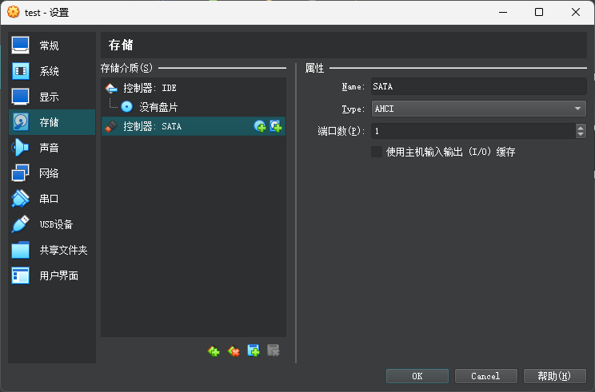Click the blue add attachment icon in bottom toolbar
Screen dimensions: 595x392
(x=254, y=350)
